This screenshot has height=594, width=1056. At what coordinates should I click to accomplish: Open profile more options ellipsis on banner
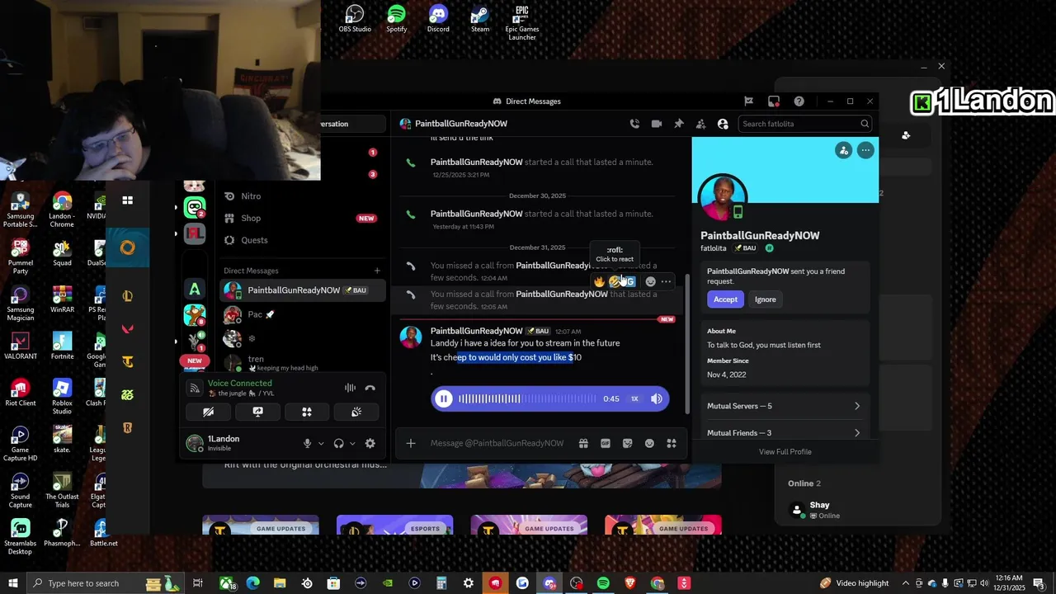(x=865, y=150)
